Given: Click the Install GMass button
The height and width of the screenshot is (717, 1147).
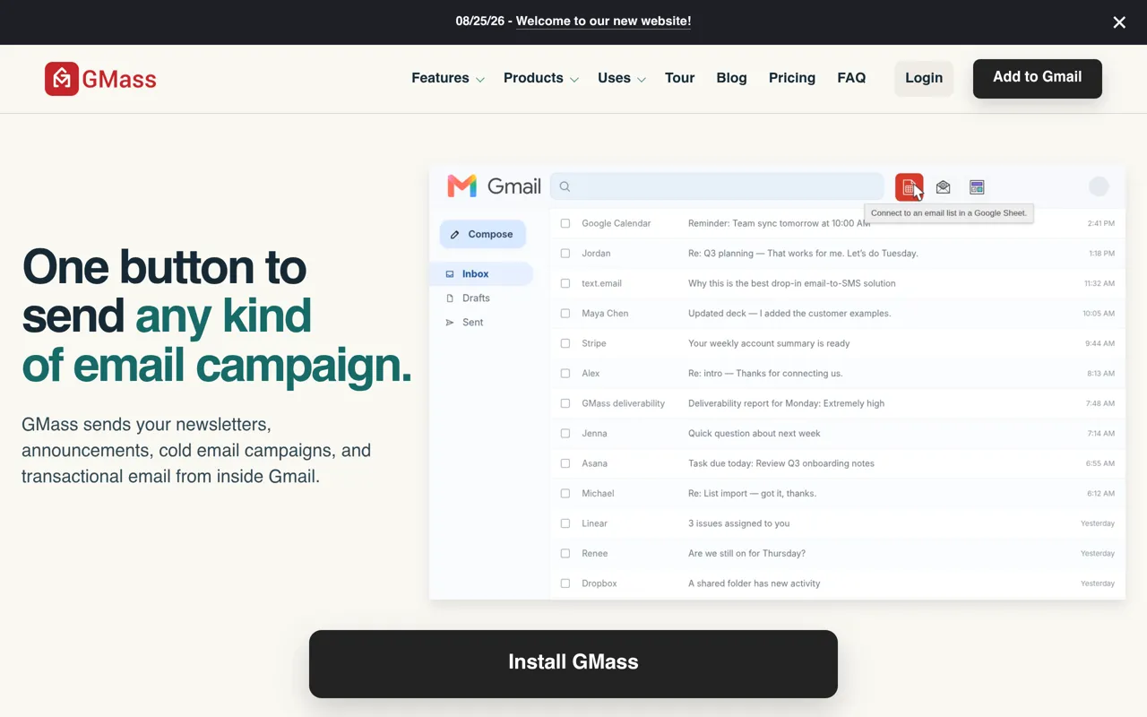Looking at the screenshot, I should click(573, 663).
